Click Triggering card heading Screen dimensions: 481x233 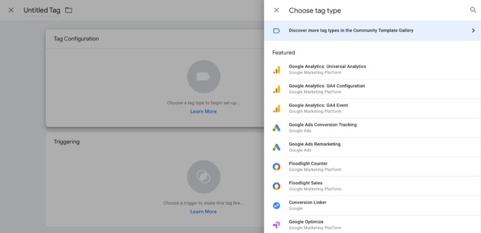67,142
